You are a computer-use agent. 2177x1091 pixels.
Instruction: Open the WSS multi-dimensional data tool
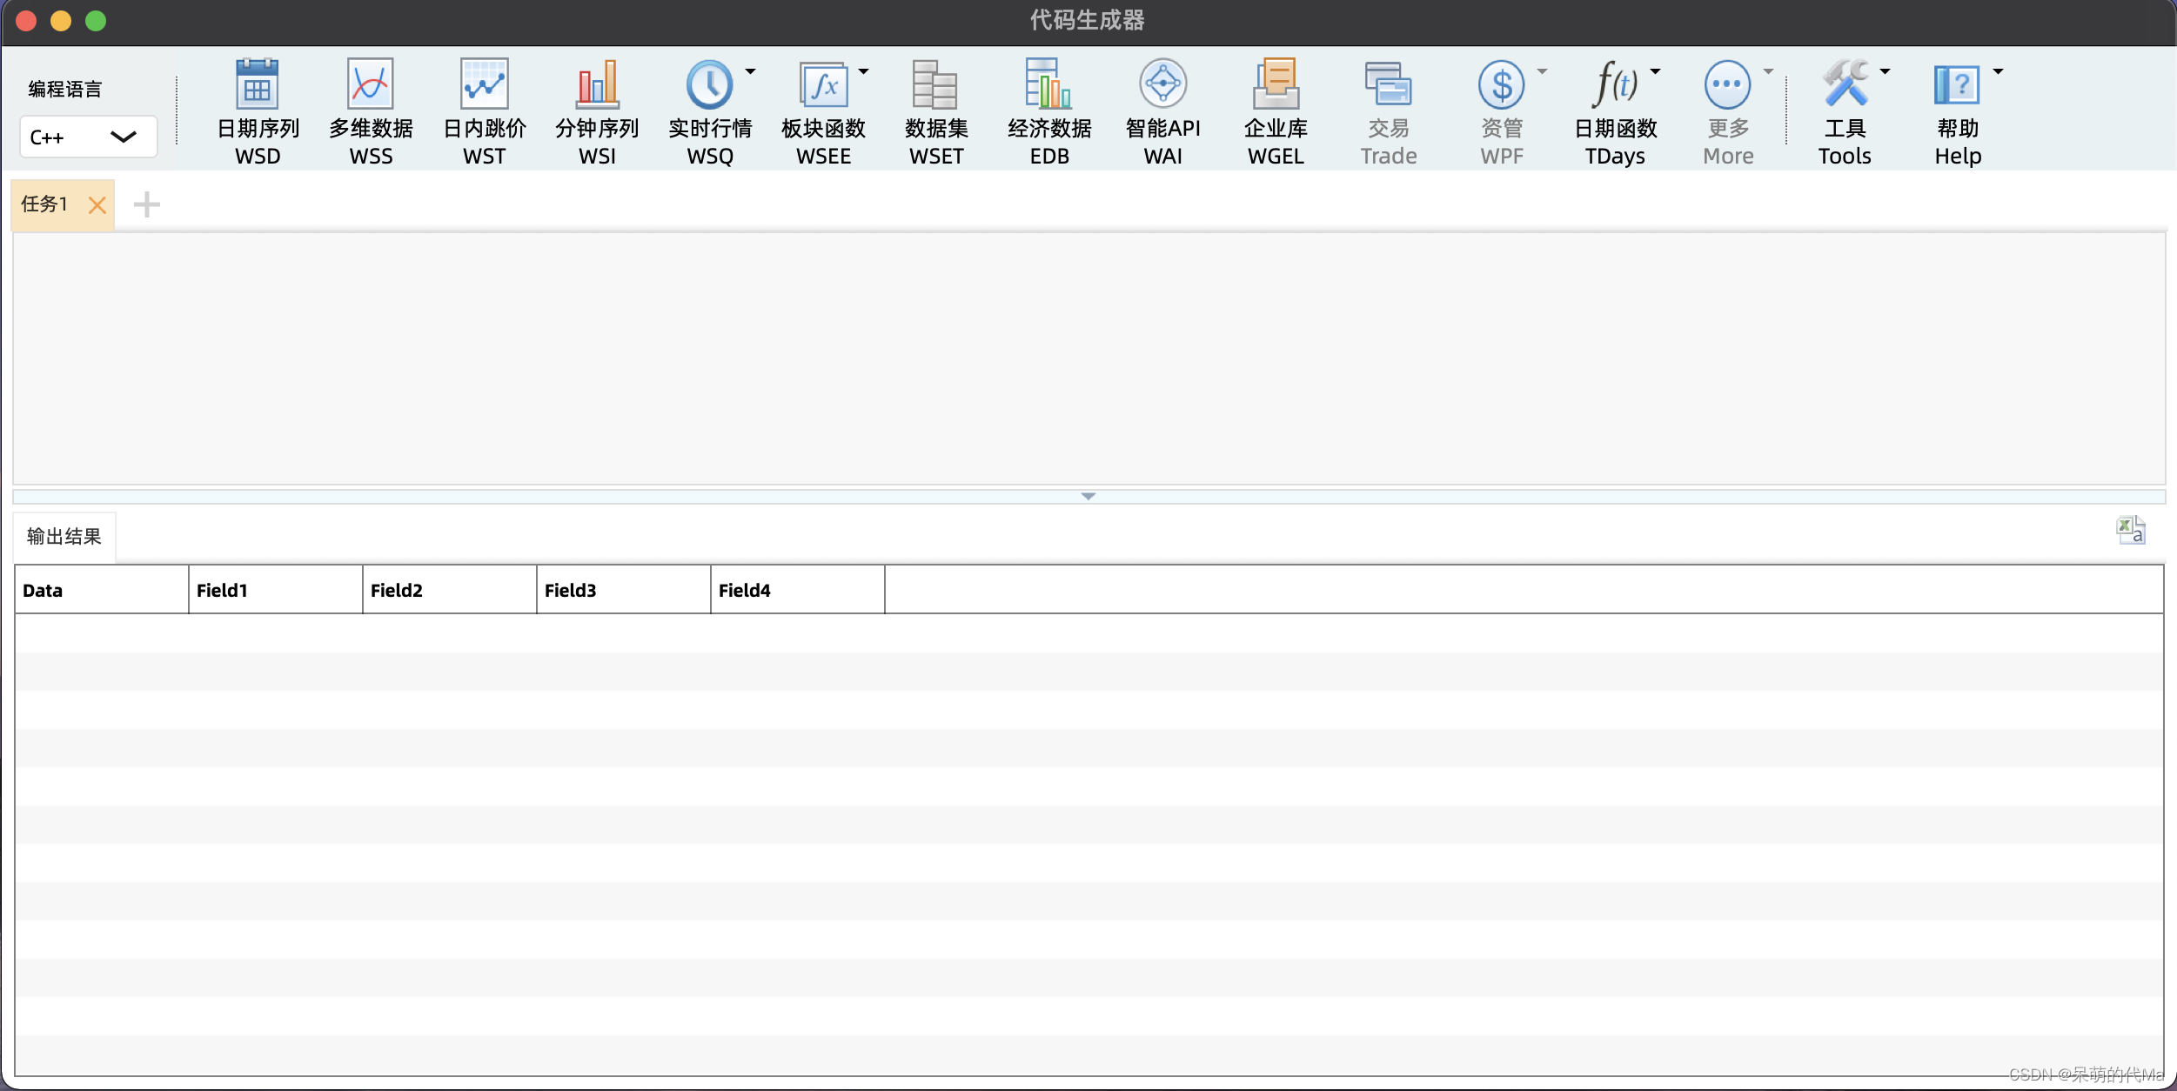371,85
